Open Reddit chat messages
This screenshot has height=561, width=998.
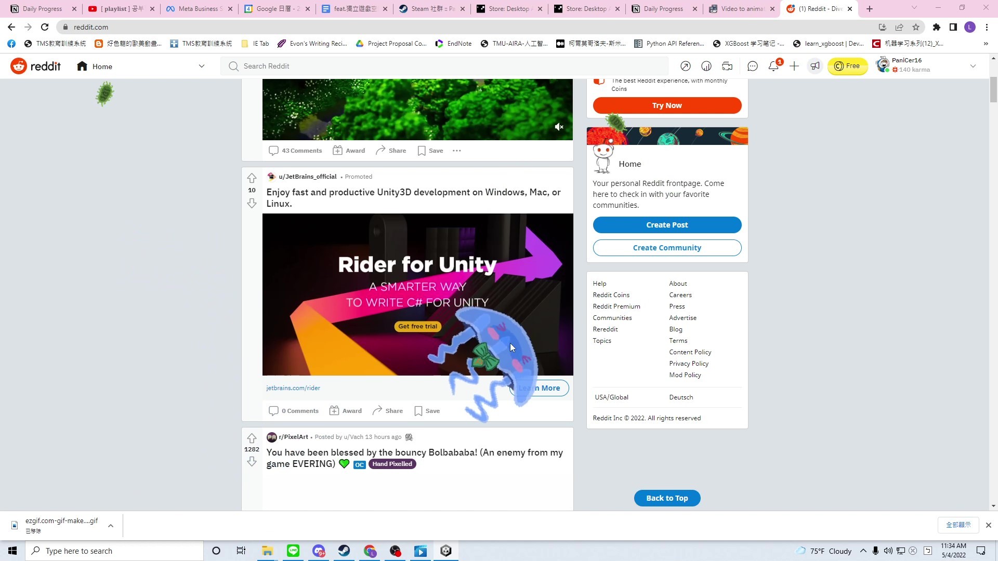(x=752, y=66)
